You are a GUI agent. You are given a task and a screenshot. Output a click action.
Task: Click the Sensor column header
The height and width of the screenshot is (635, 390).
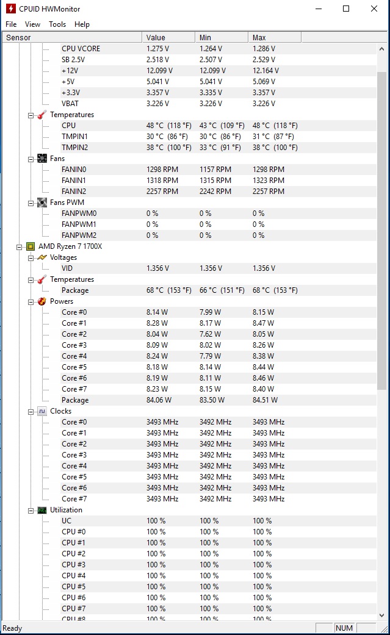click(x=72, y=37)
